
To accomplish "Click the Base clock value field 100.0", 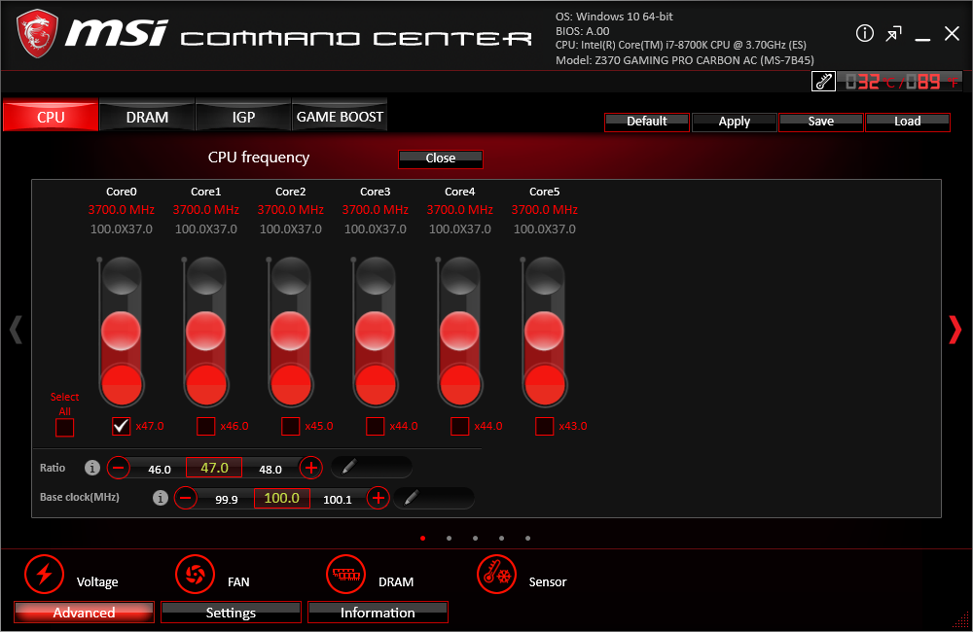I will [x=282, y=498].
